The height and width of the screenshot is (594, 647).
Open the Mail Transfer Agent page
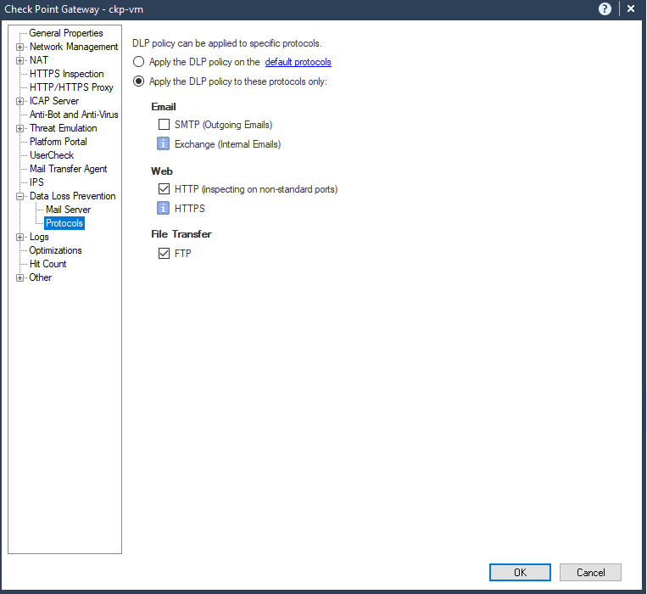[x=69, y=169]
